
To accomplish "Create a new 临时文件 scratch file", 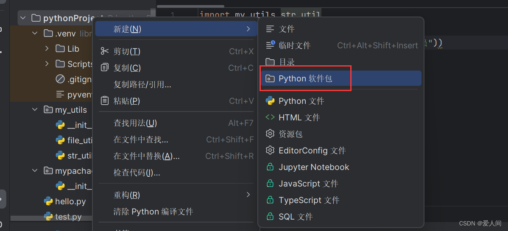I will coord(341,46).
